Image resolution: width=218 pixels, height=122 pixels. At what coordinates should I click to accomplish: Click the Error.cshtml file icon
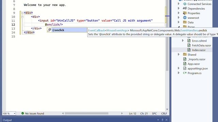(x=189, y=41)
